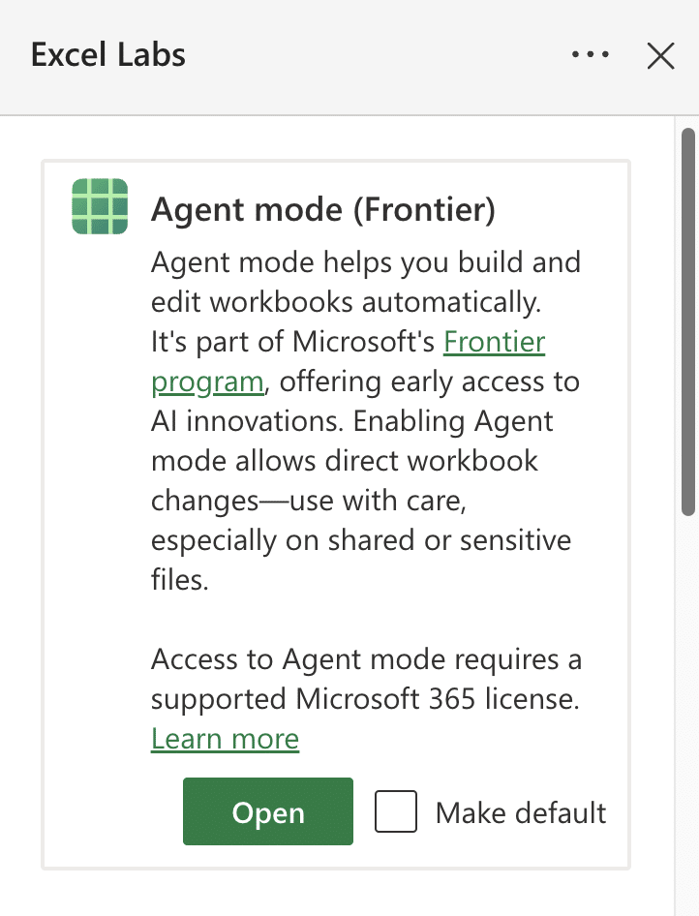Viewport: 699px width, 916px height.
Task: Open the more options menu for Excel Labs
Action: (x=590, y=55)
